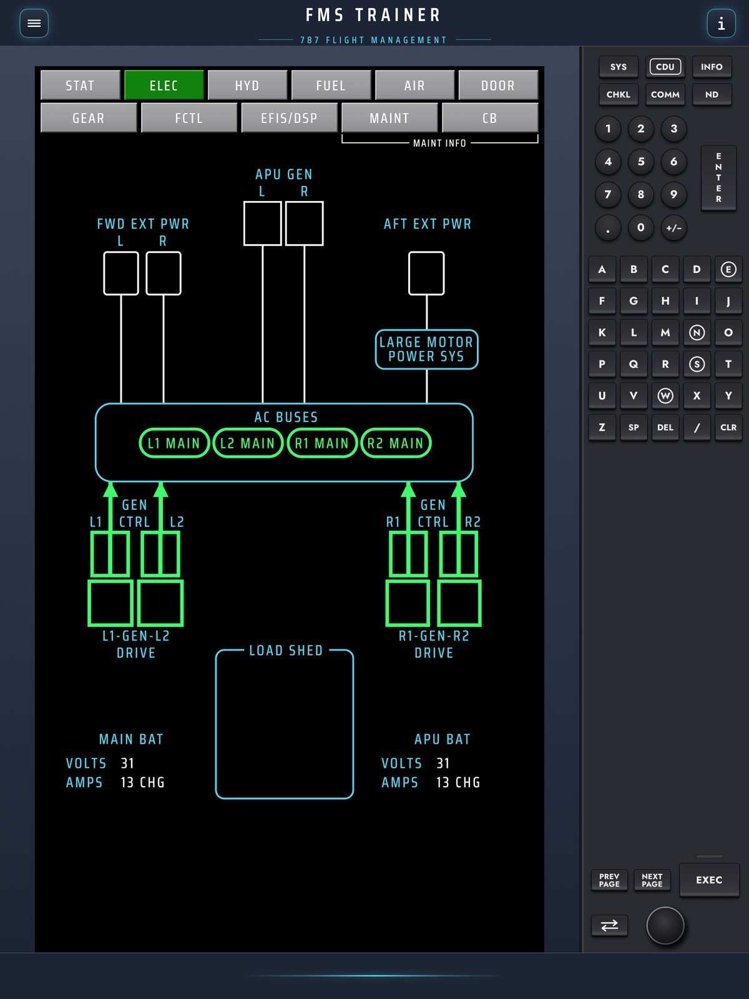Switch to the HYD tab
Image resolution: width=749 pixels, height=999 pixels.
pos(248,86)
